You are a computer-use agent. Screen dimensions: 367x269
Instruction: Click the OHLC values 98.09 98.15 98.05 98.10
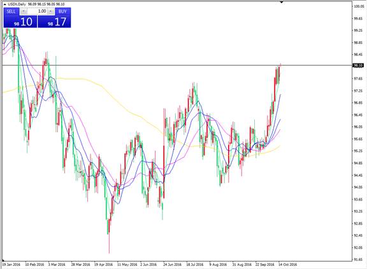coord(46,4)
